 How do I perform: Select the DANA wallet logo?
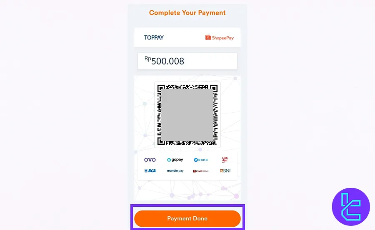[201, 160]
